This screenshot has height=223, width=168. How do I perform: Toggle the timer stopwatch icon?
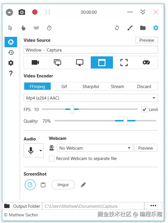49,28
